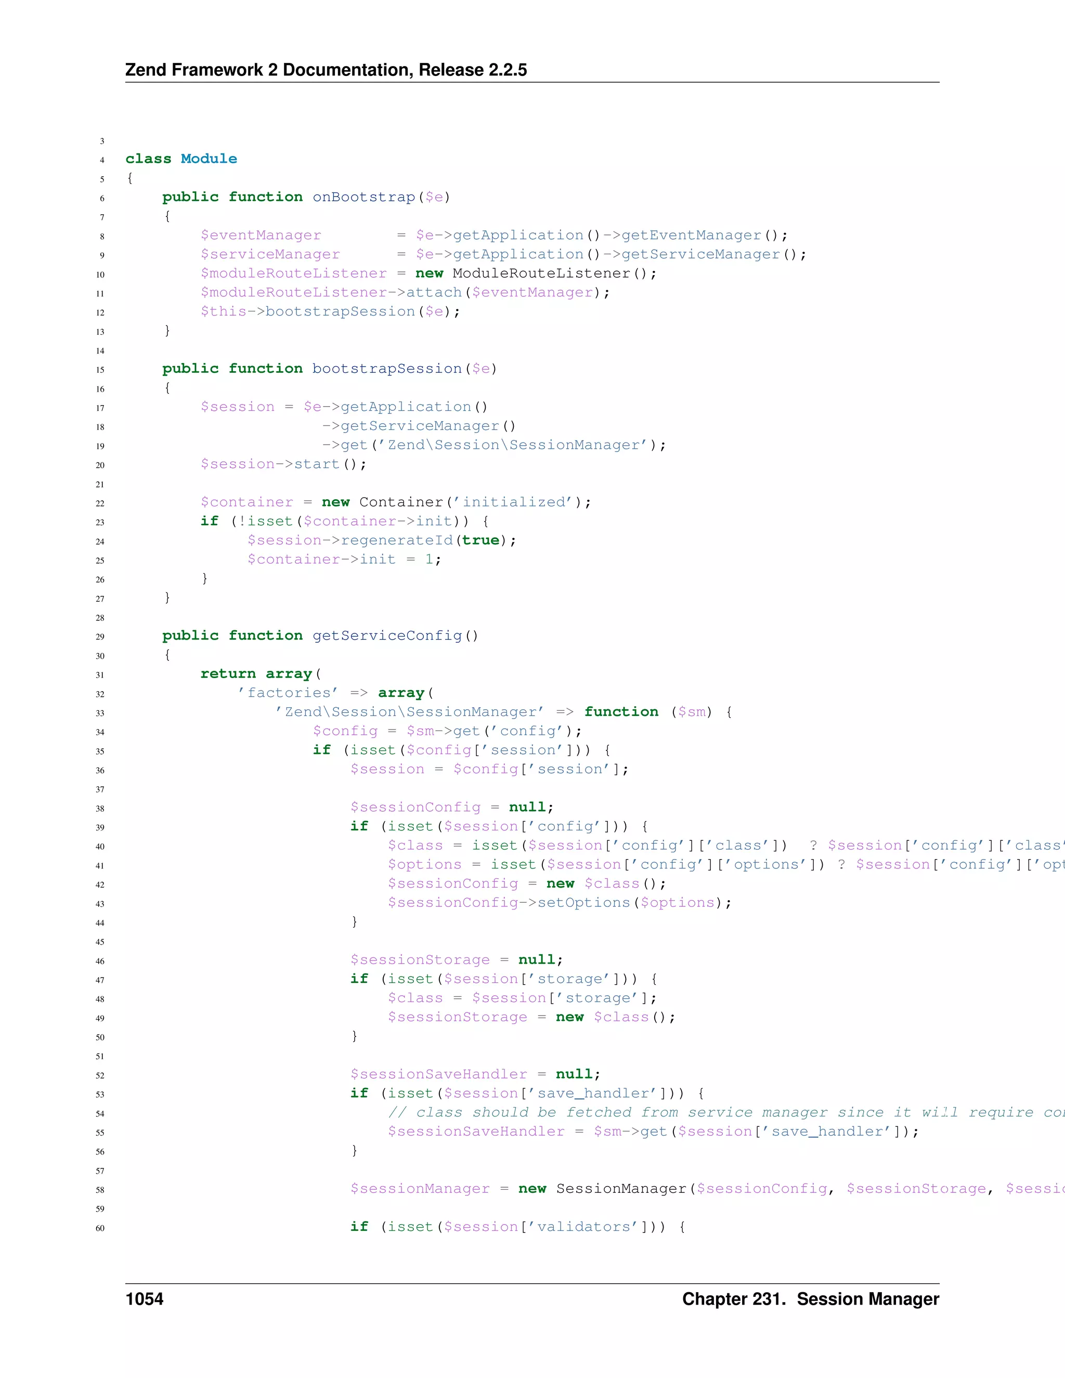Screen dimensions: 1065x1378
Task: Click the header 'Zend Framework 2 Documentation, Release 2.2.5'
Action: 326,69
